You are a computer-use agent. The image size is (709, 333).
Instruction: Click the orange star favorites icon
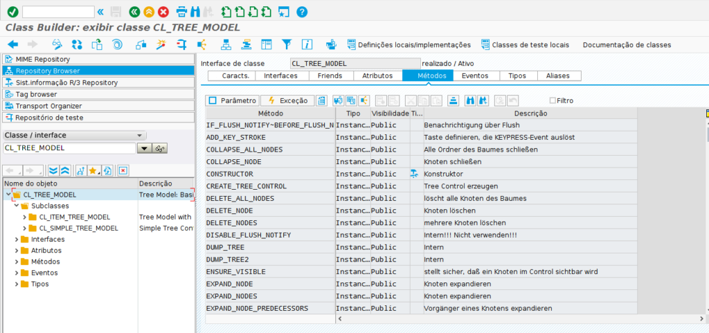point(93,170)
